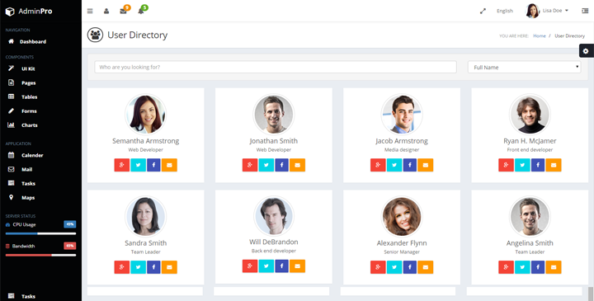This screenshot has height=301, width=594.
Task: Click Alexander Flynn's email button
Action: point(426,267)
